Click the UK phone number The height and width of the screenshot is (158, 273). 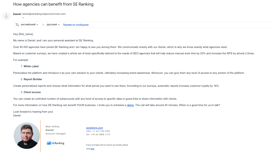pos(98,134)
